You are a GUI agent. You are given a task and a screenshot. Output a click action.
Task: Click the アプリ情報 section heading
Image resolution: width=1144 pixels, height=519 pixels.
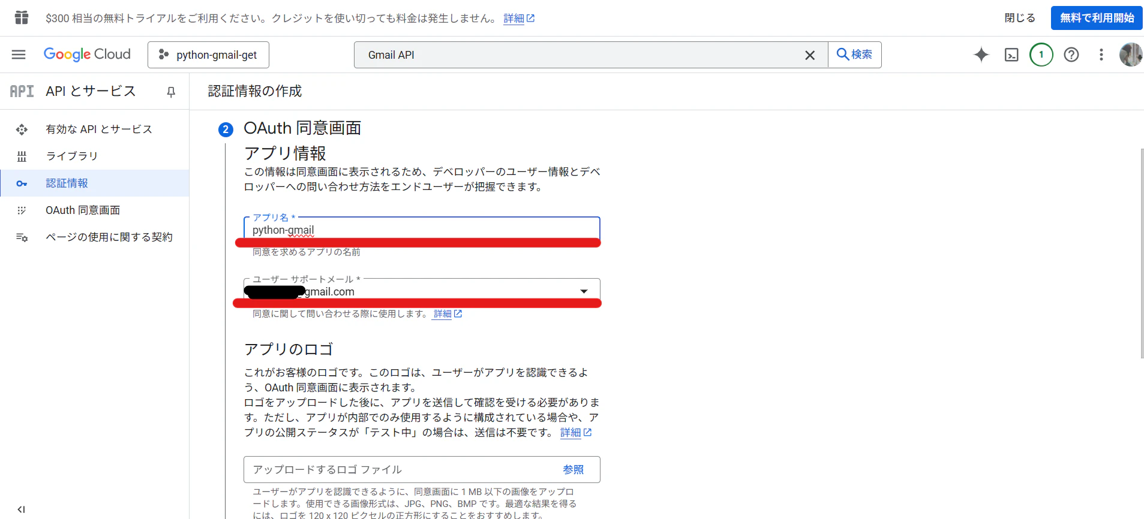tap(285, 153)
